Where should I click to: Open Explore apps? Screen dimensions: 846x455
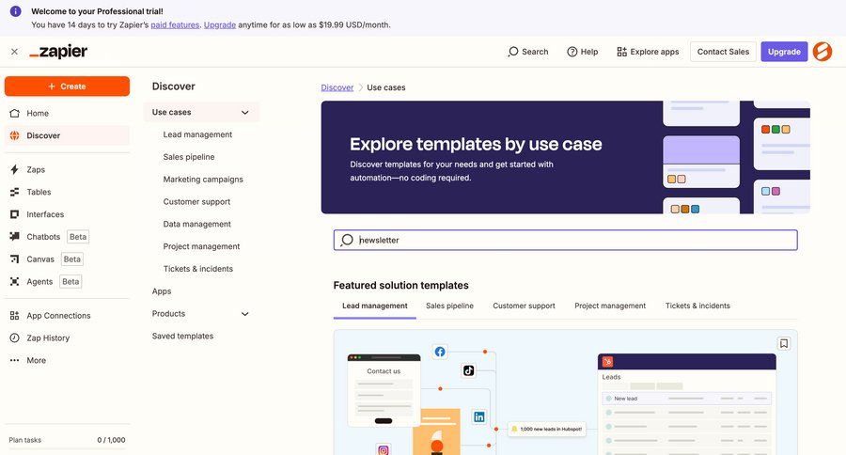648,52
